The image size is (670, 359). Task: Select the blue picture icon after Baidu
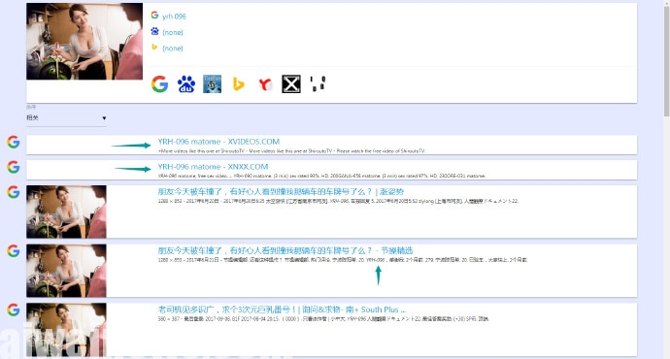coord(213,84)
